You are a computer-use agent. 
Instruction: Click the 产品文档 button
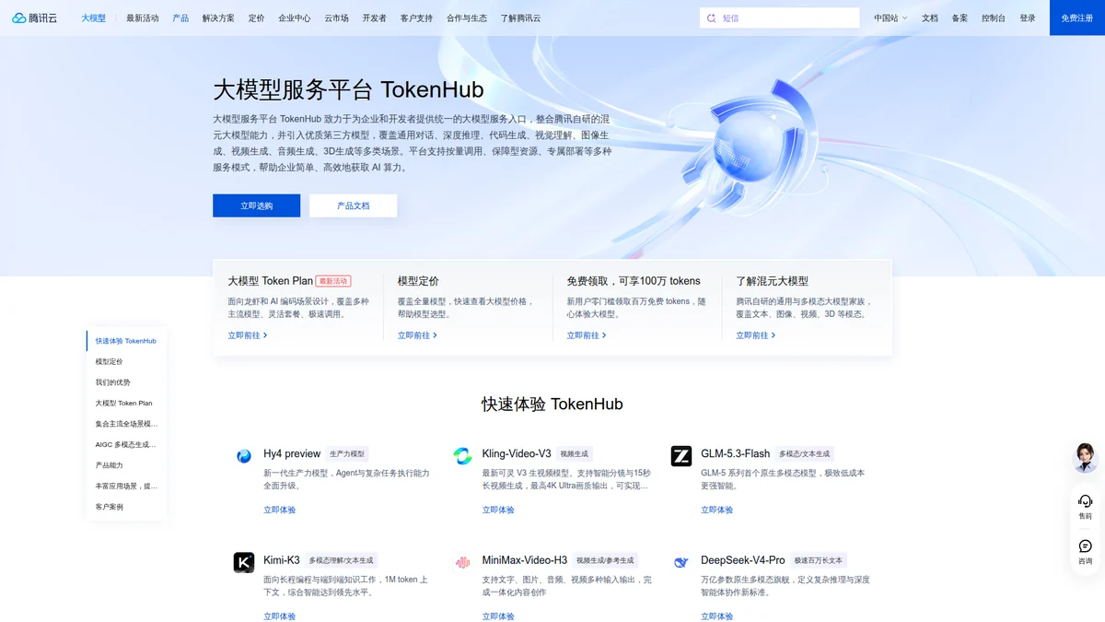[354, 205]
